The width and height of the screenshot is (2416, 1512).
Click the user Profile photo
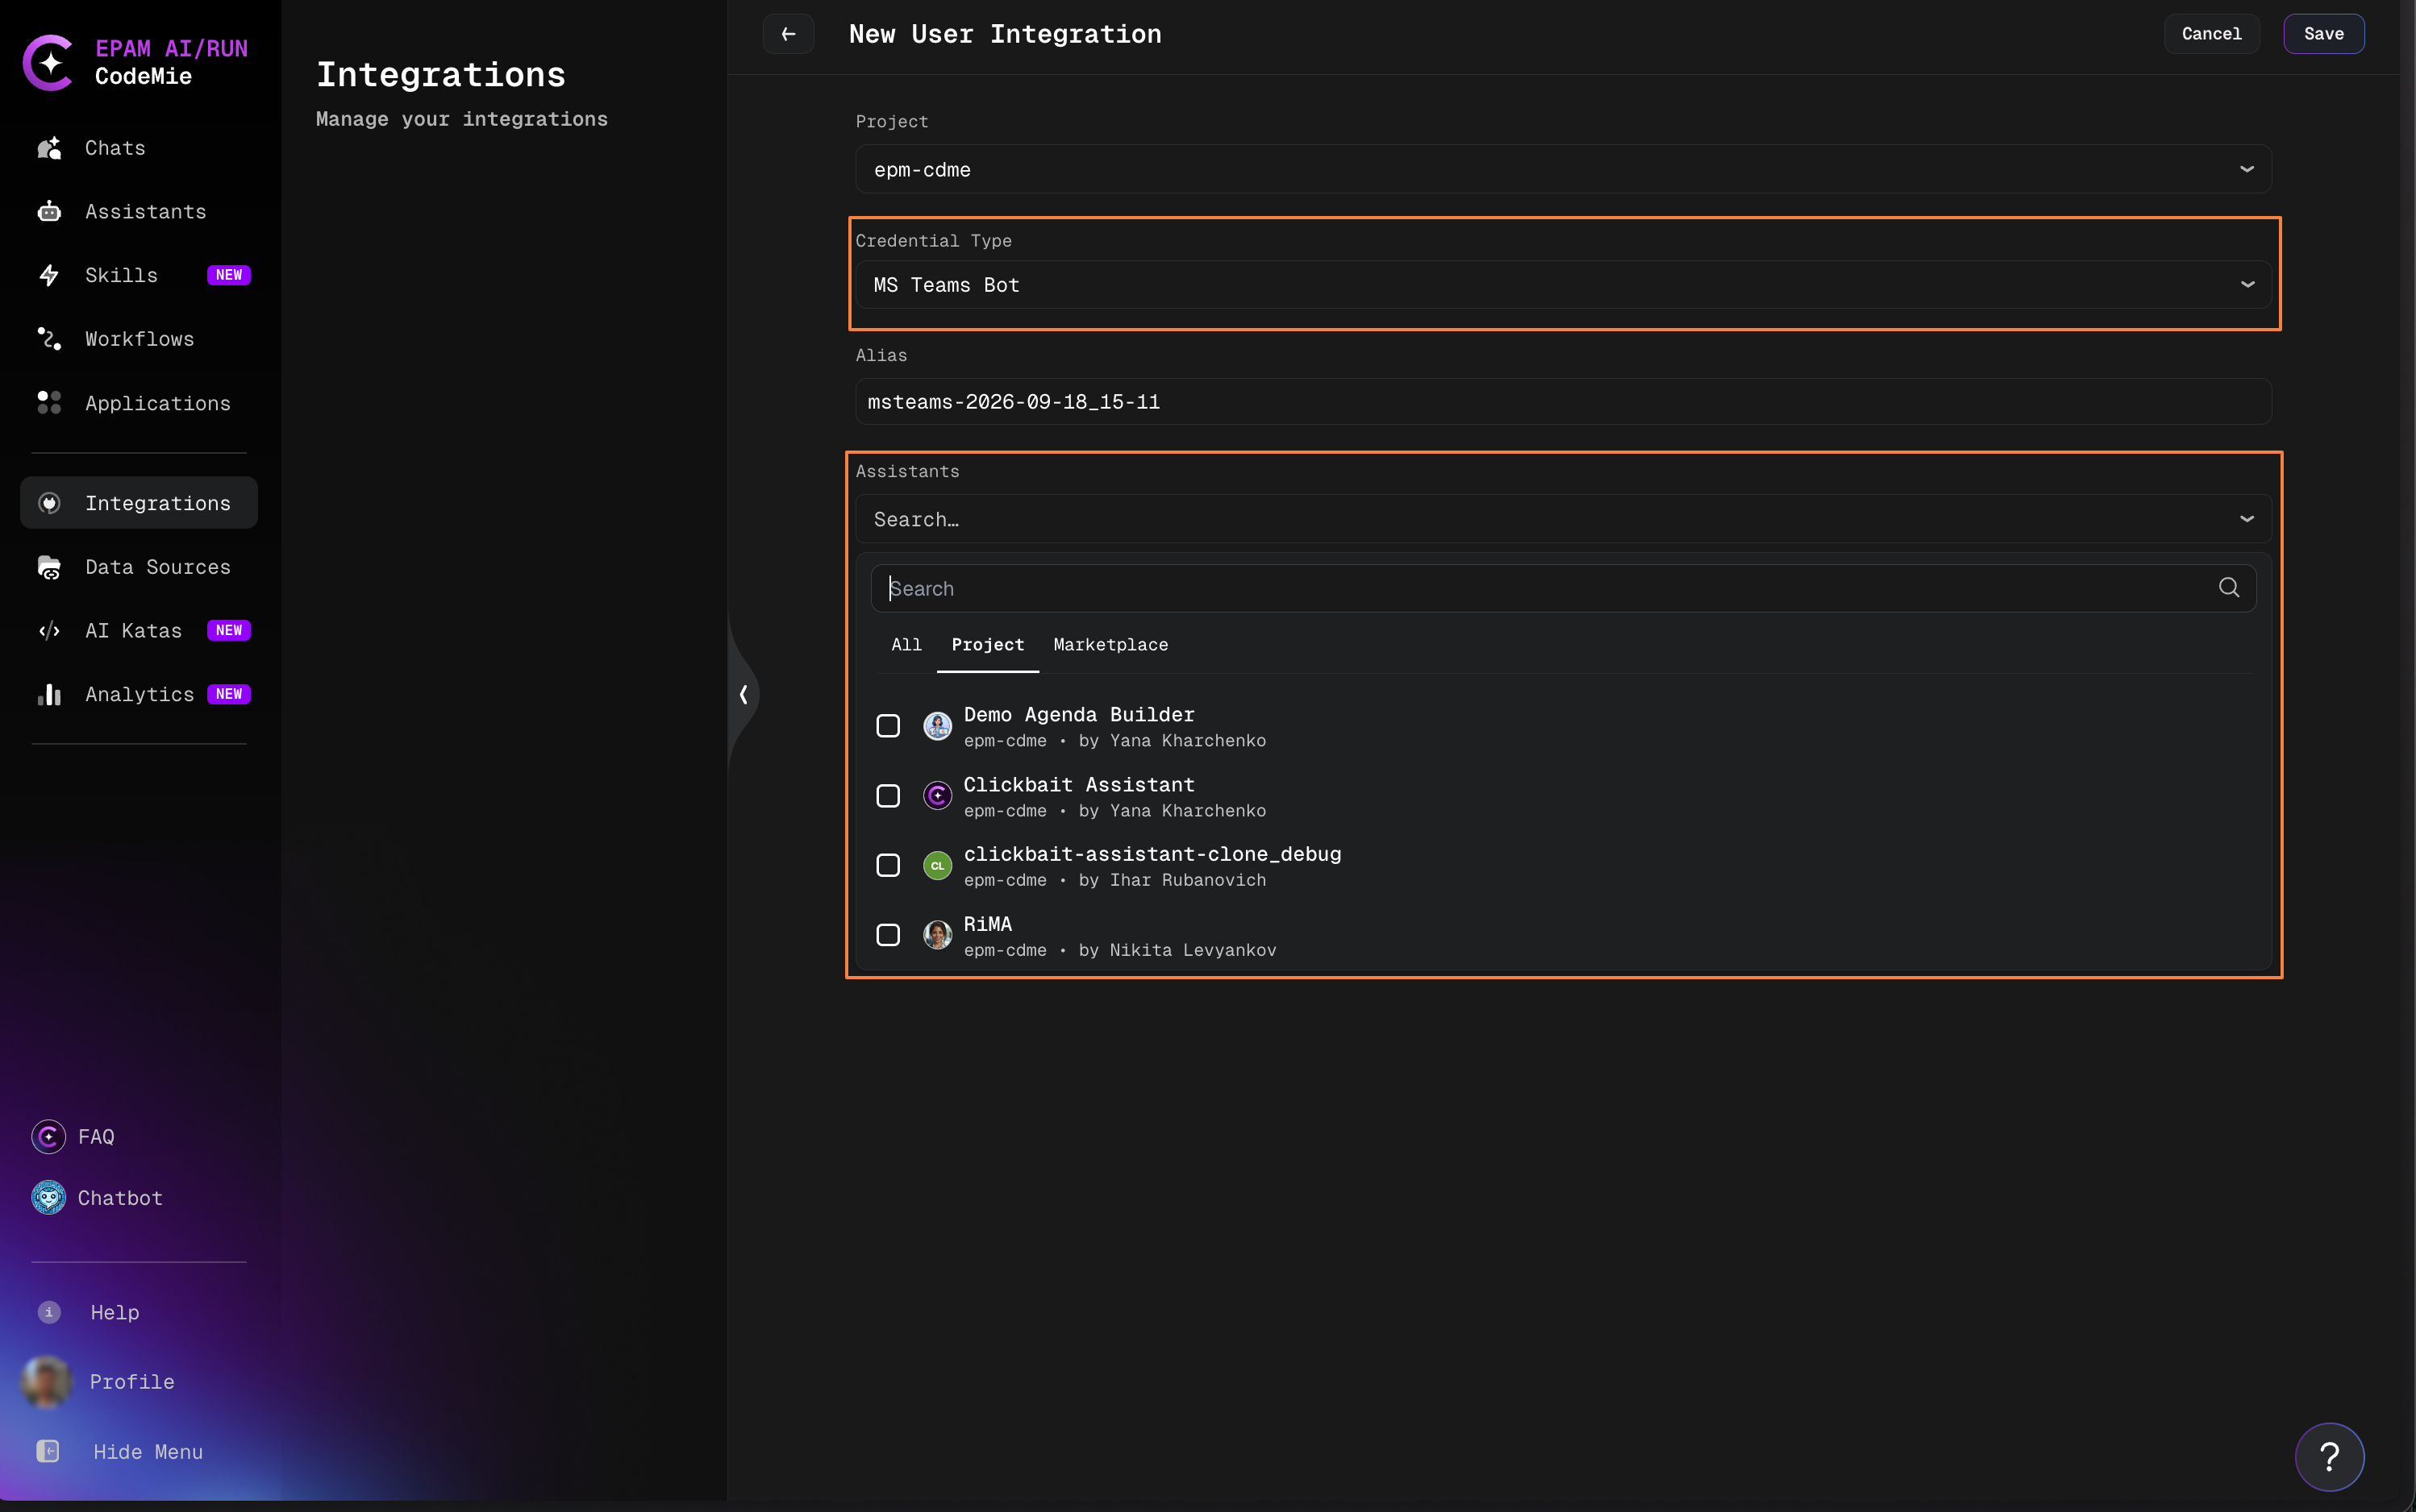tap(46, 1382)
